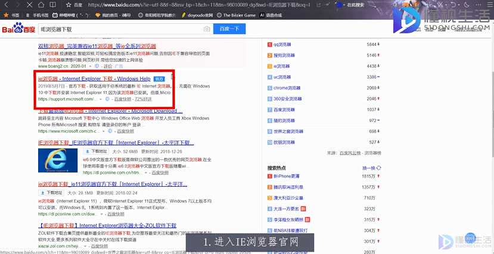Expand dropdown arrow after www.boang2.cn URL
494x254 pixels.
91,67
